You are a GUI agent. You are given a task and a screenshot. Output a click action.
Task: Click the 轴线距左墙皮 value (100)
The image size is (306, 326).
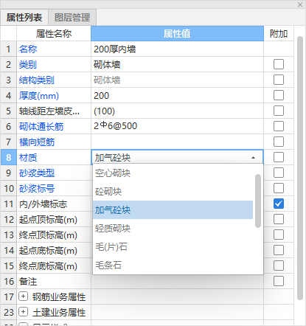click(177, 111)
